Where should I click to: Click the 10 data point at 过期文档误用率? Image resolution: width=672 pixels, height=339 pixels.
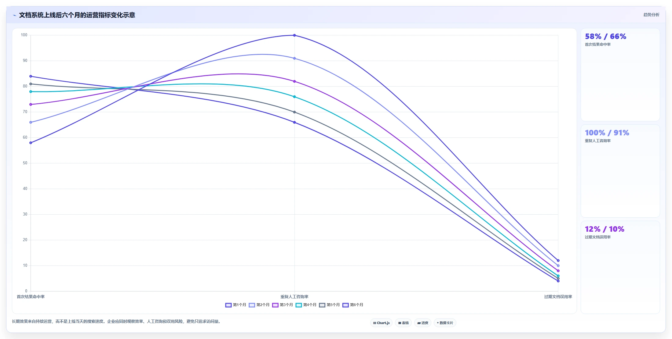click(558, 266)
